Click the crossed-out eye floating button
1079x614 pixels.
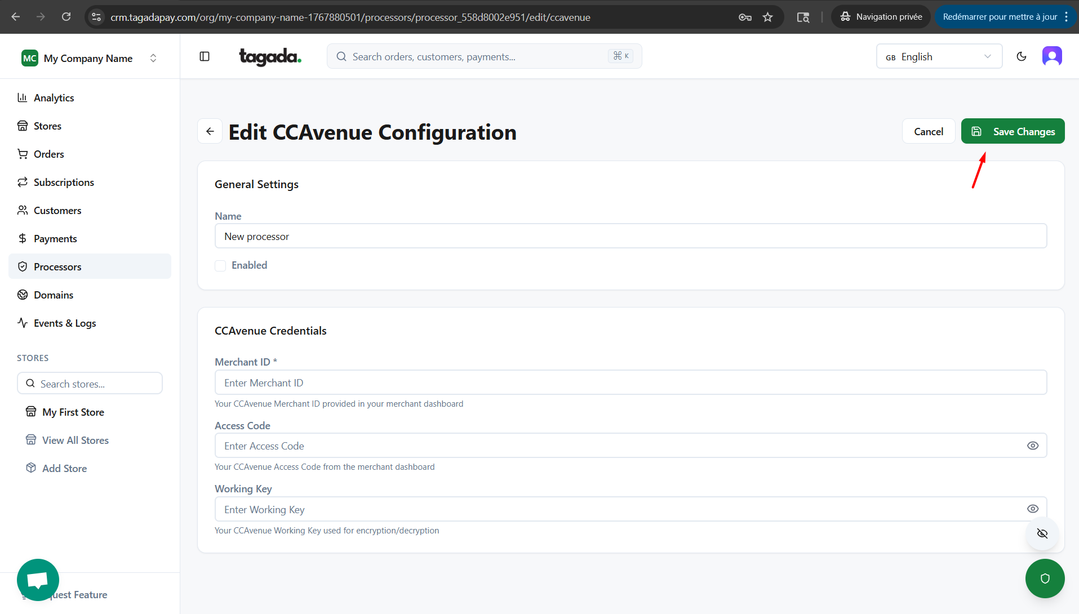click(1042, 533)
